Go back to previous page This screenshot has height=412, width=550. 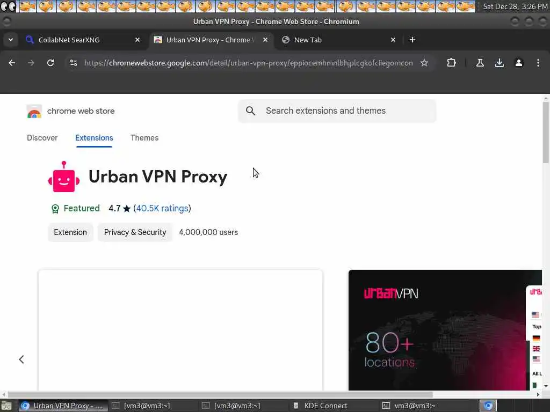pyautogui.click(x=12, y=63)
